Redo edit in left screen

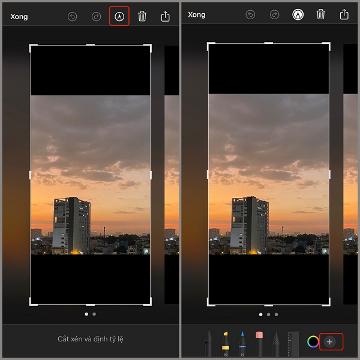96,16
